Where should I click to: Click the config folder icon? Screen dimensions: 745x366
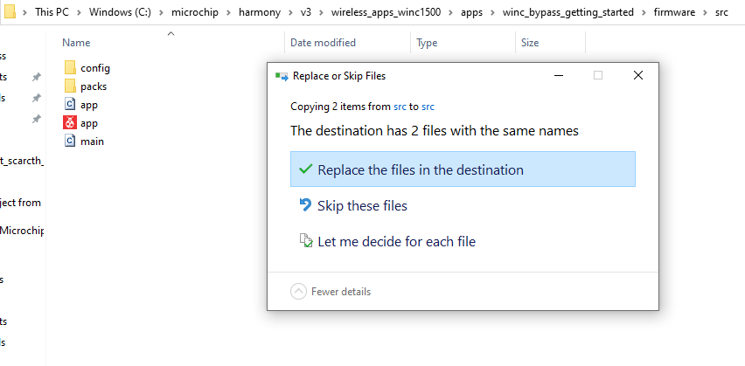(71, 68)
